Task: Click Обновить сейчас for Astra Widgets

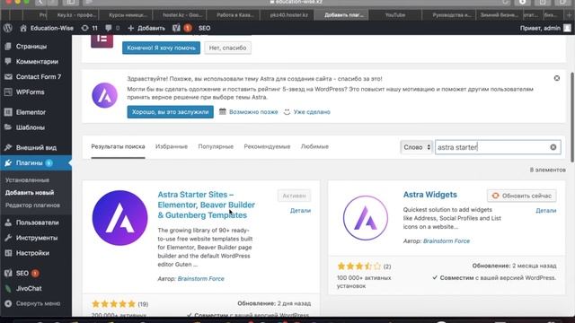Action: 521,196
